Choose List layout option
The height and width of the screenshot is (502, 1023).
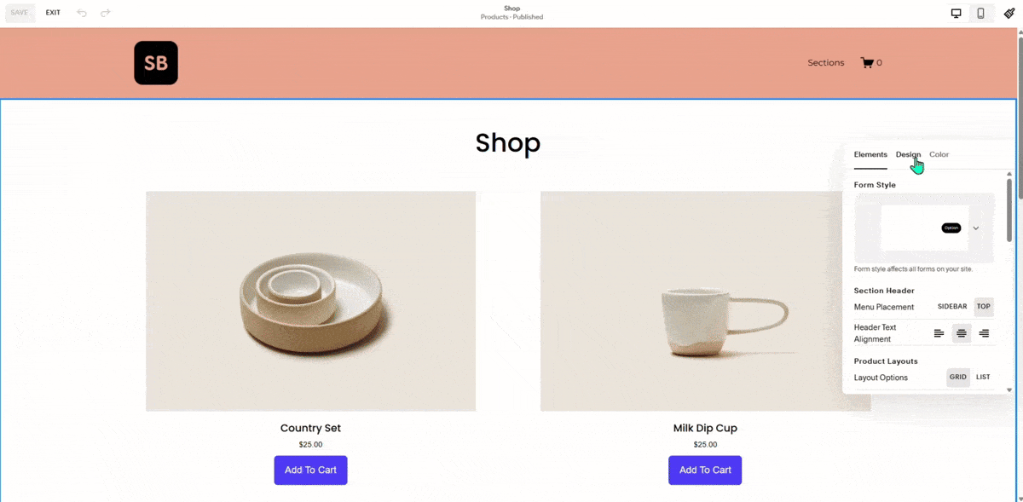pyautogui.click(x=983, y=378)
